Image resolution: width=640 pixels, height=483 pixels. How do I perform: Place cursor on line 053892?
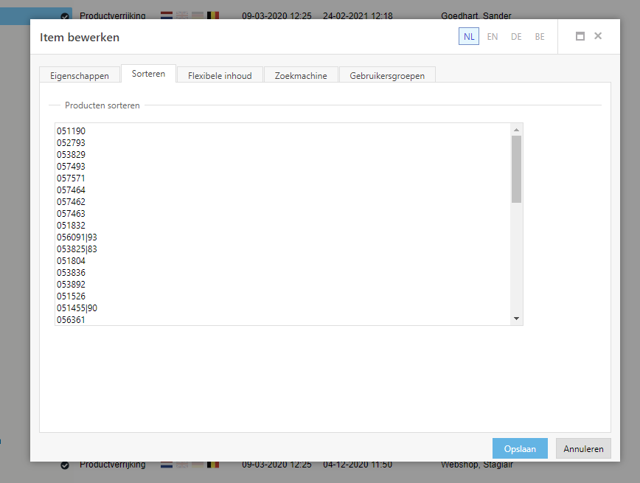point(71,285)
